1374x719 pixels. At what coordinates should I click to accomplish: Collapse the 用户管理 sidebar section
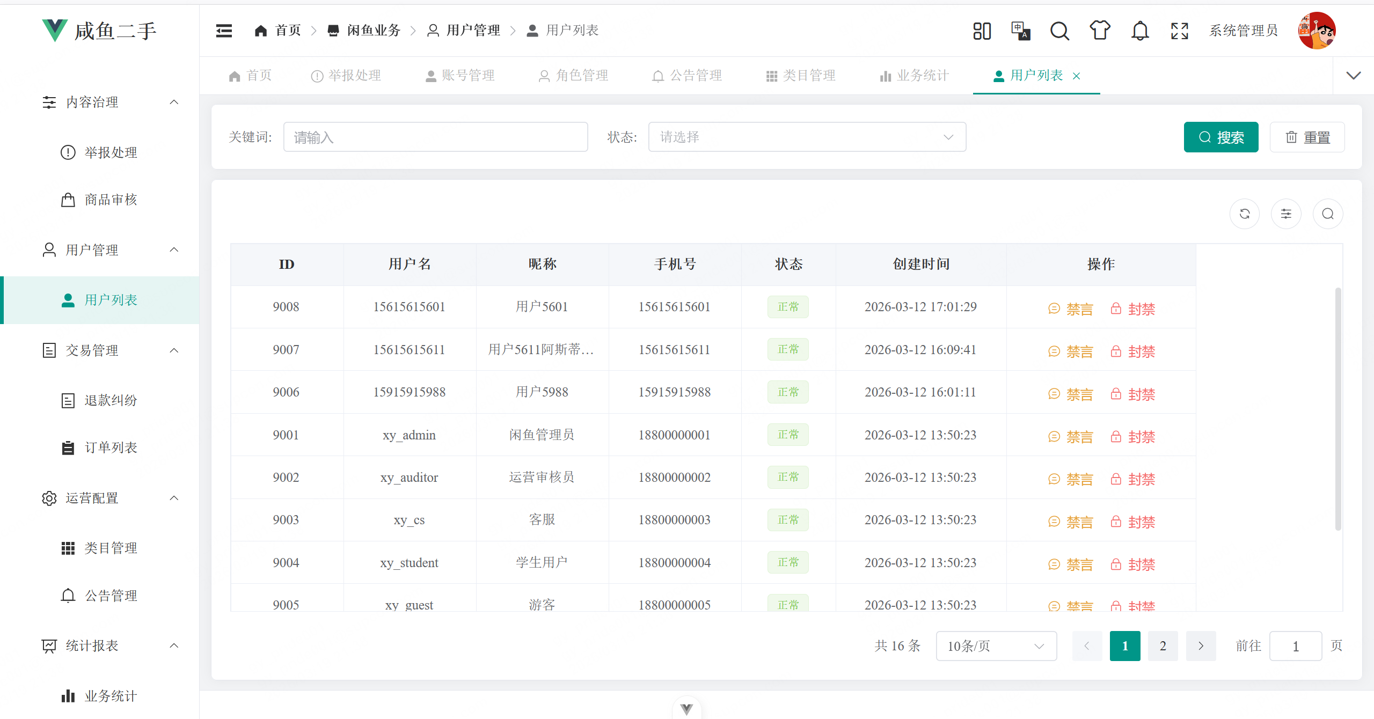tap(173, 250)
